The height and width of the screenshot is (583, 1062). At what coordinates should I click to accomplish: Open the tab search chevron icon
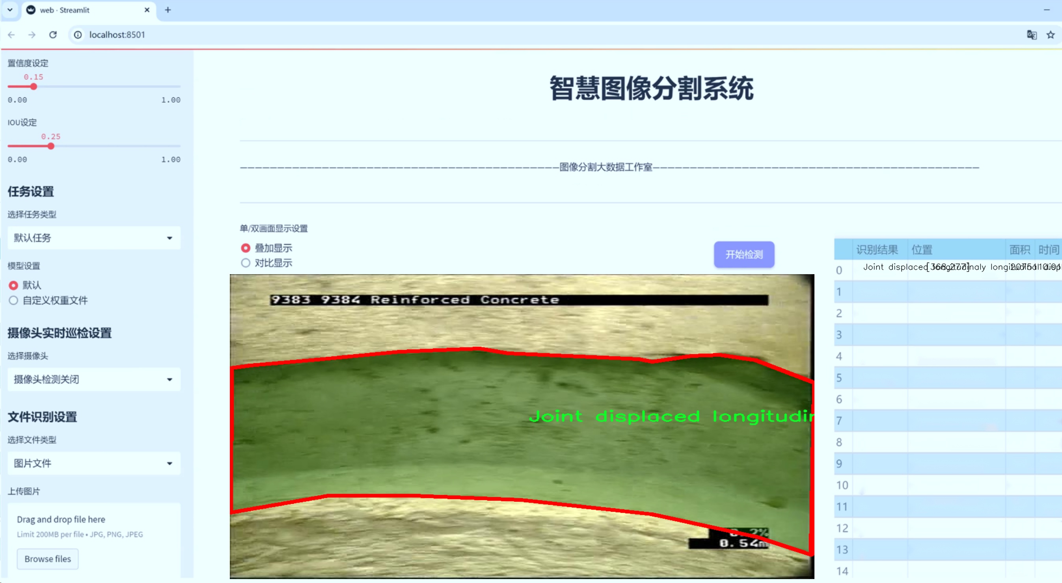(x=10, y=10)
